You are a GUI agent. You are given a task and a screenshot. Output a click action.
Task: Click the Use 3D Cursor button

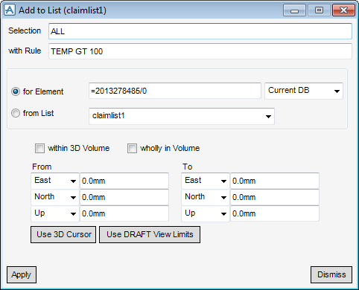63,234
